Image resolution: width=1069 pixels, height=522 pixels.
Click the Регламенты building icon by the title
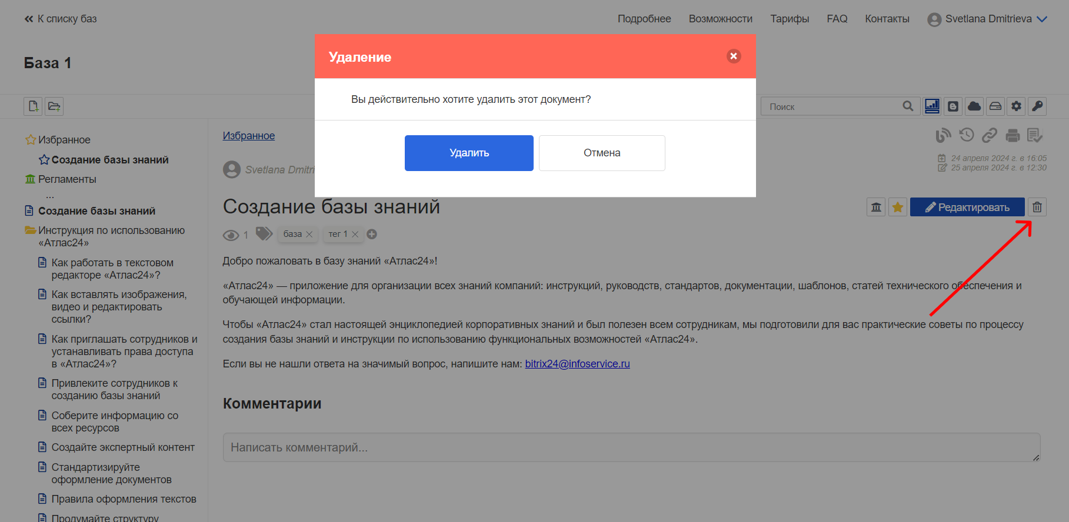click(x=876, y=207)
